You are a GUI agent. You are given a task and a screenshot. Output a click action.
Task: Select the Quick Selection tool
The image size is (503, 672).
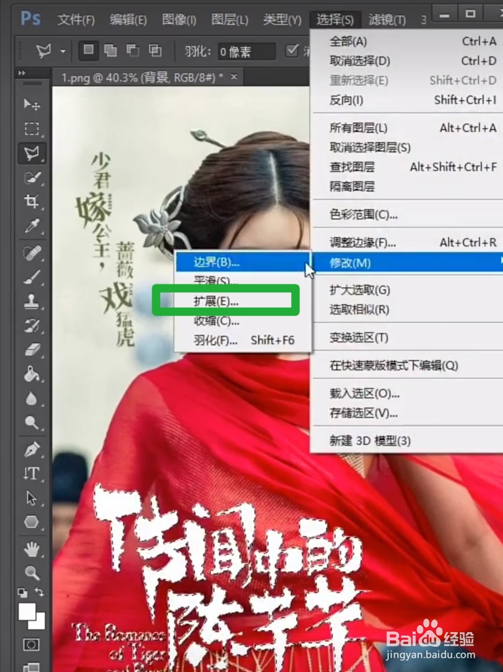click(32, 177)
